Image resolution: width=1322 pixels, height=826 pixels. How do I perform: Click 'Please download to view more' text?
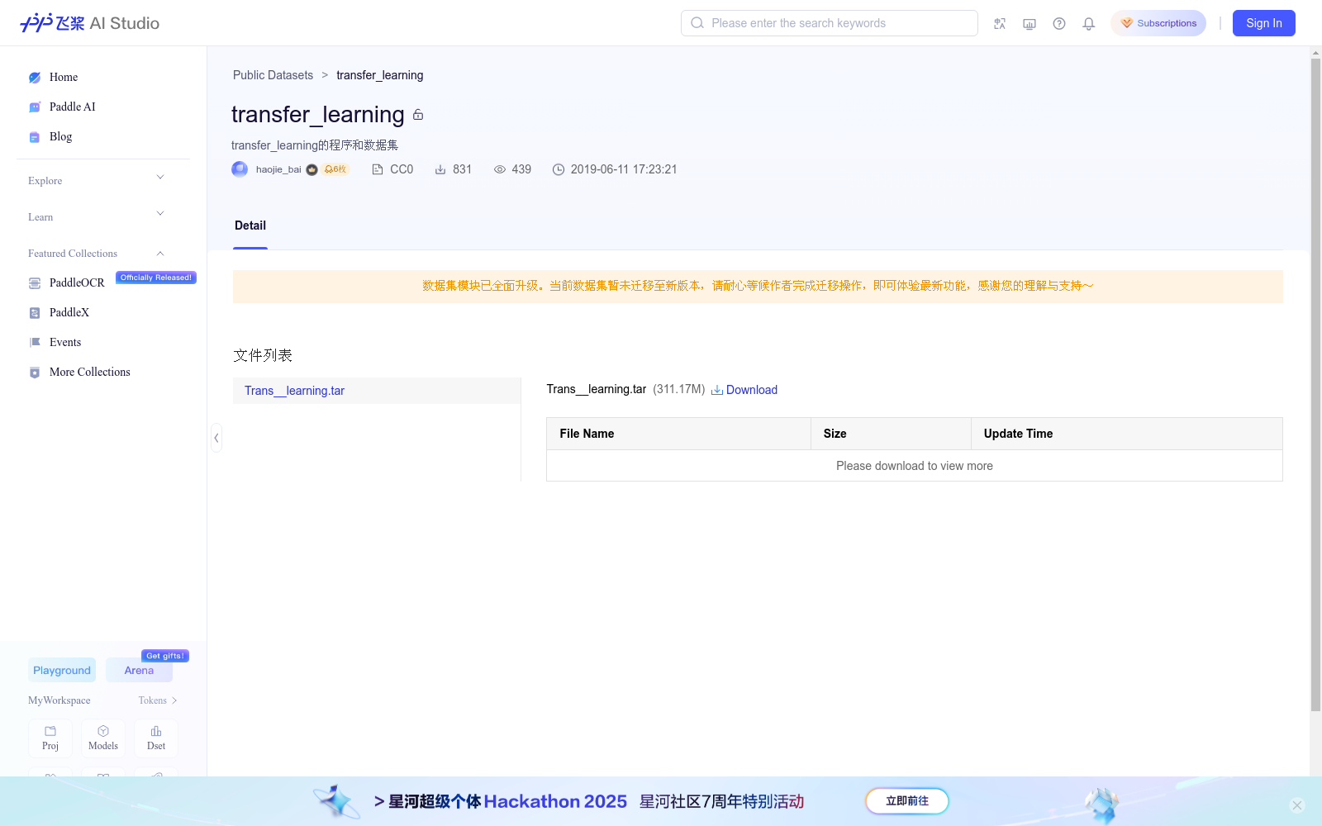tap(915, 466)
